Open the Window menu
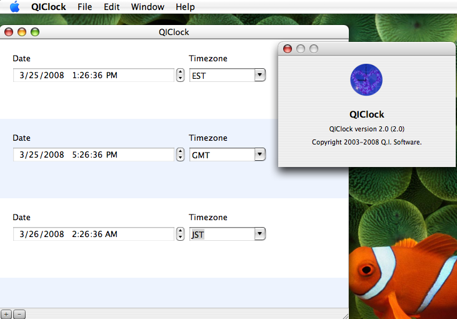Screen dimensions: 457x319 pos(148,7)
